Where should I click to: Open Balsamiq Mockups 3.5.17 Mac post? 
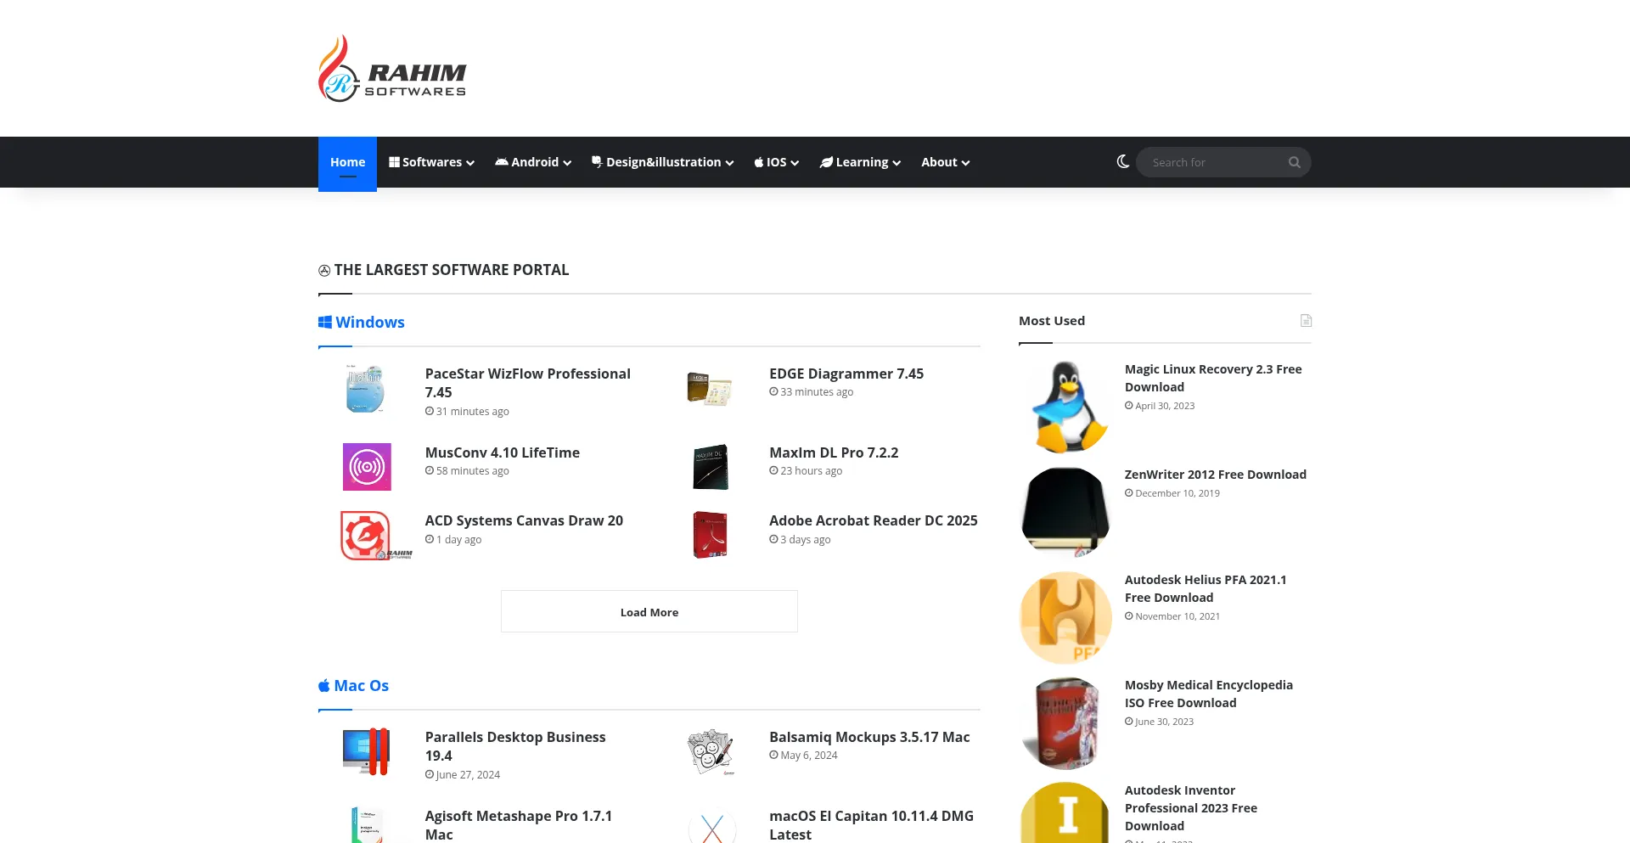[x=869, y=737]
